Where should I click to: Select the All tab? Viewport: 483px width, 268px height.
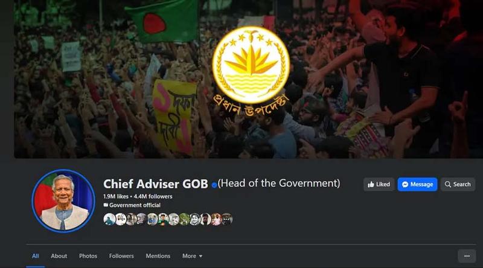tap(36, 256)
